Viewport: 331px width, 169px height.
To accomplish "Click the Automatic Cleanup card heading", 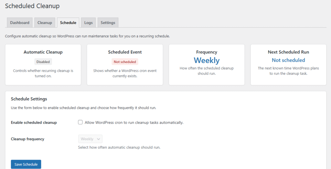I will click(x=43, y=52).
